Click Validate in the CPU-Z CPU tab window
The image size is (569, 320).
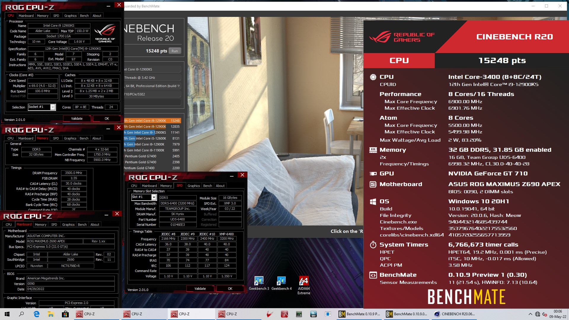coord(77,119)
